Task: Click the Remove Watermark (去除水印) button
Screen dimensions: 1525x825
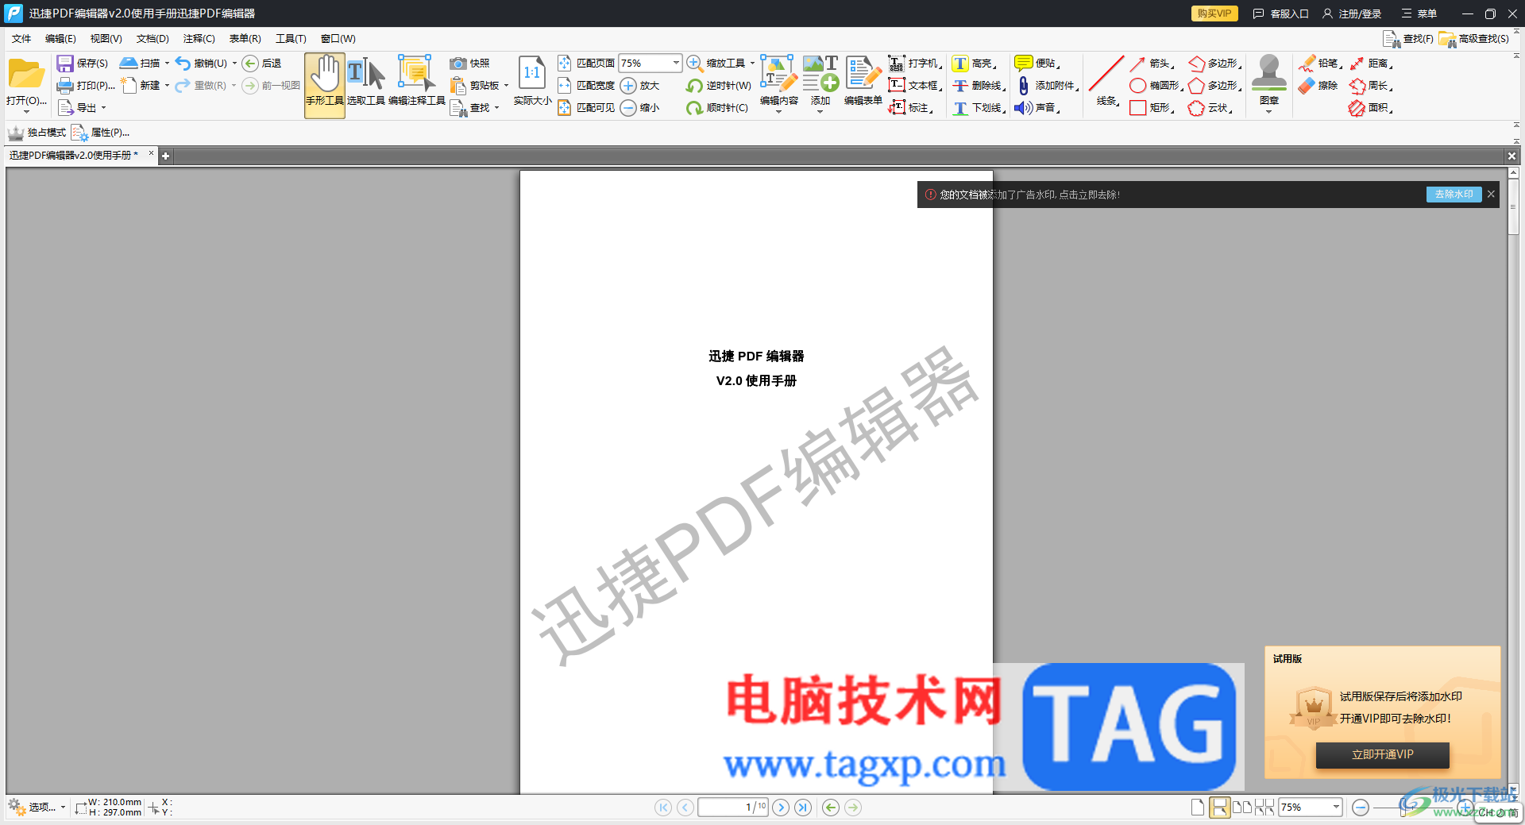Action: [x=1454, y=195]
